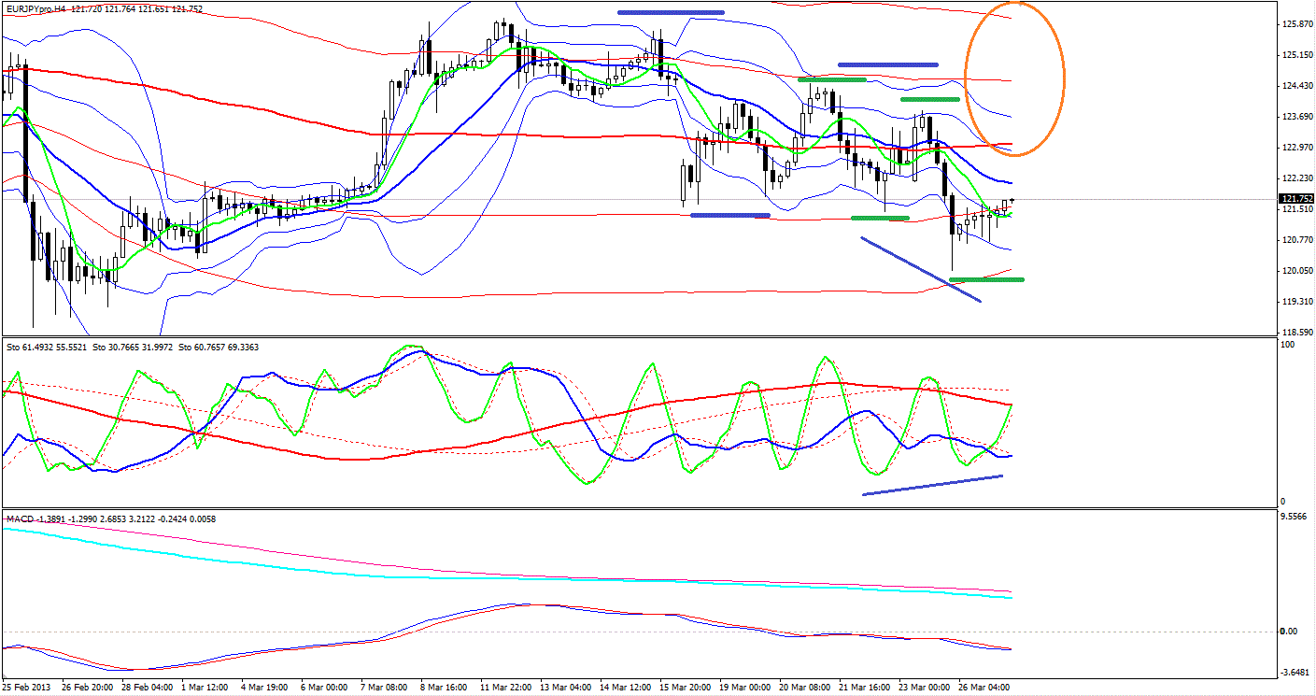Click the current price tag 121.752
1316x696 pixels.
[1295, 199]
